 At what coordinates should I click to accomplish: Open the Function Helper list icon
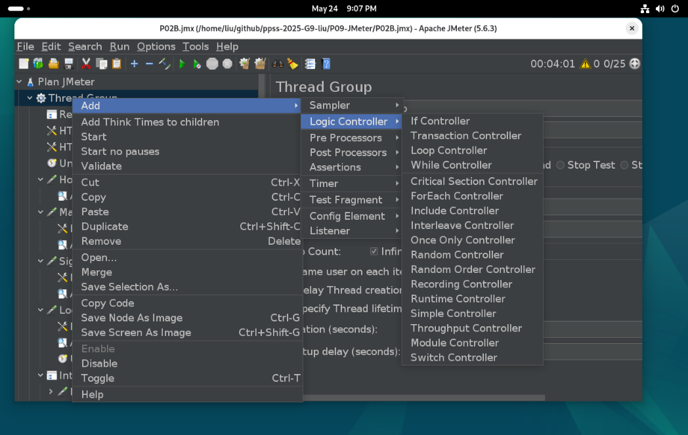311,64
